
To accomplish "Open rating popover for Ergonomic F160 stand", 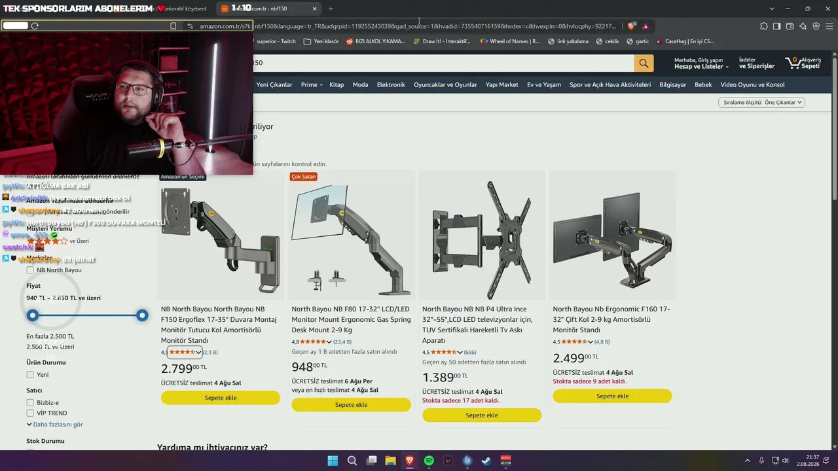I will tap(577, 341).
